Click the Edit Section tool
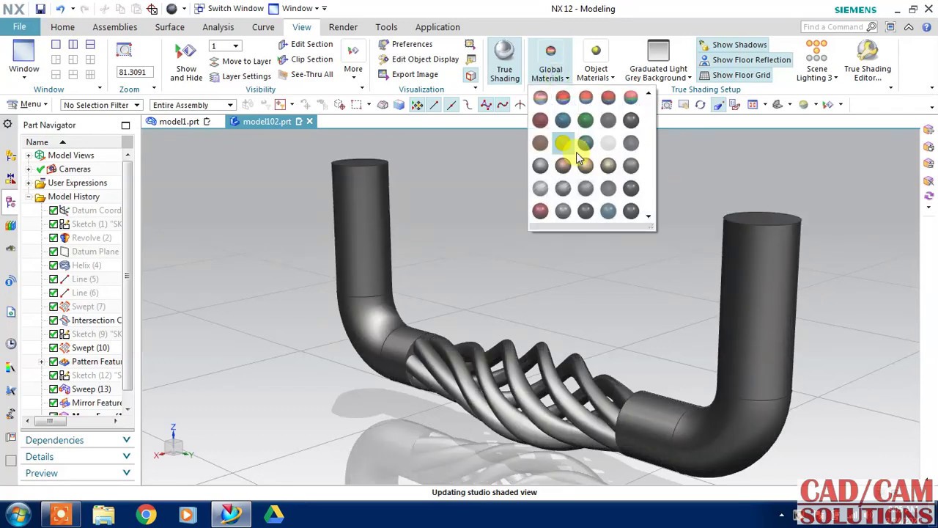 coord(305,44)
